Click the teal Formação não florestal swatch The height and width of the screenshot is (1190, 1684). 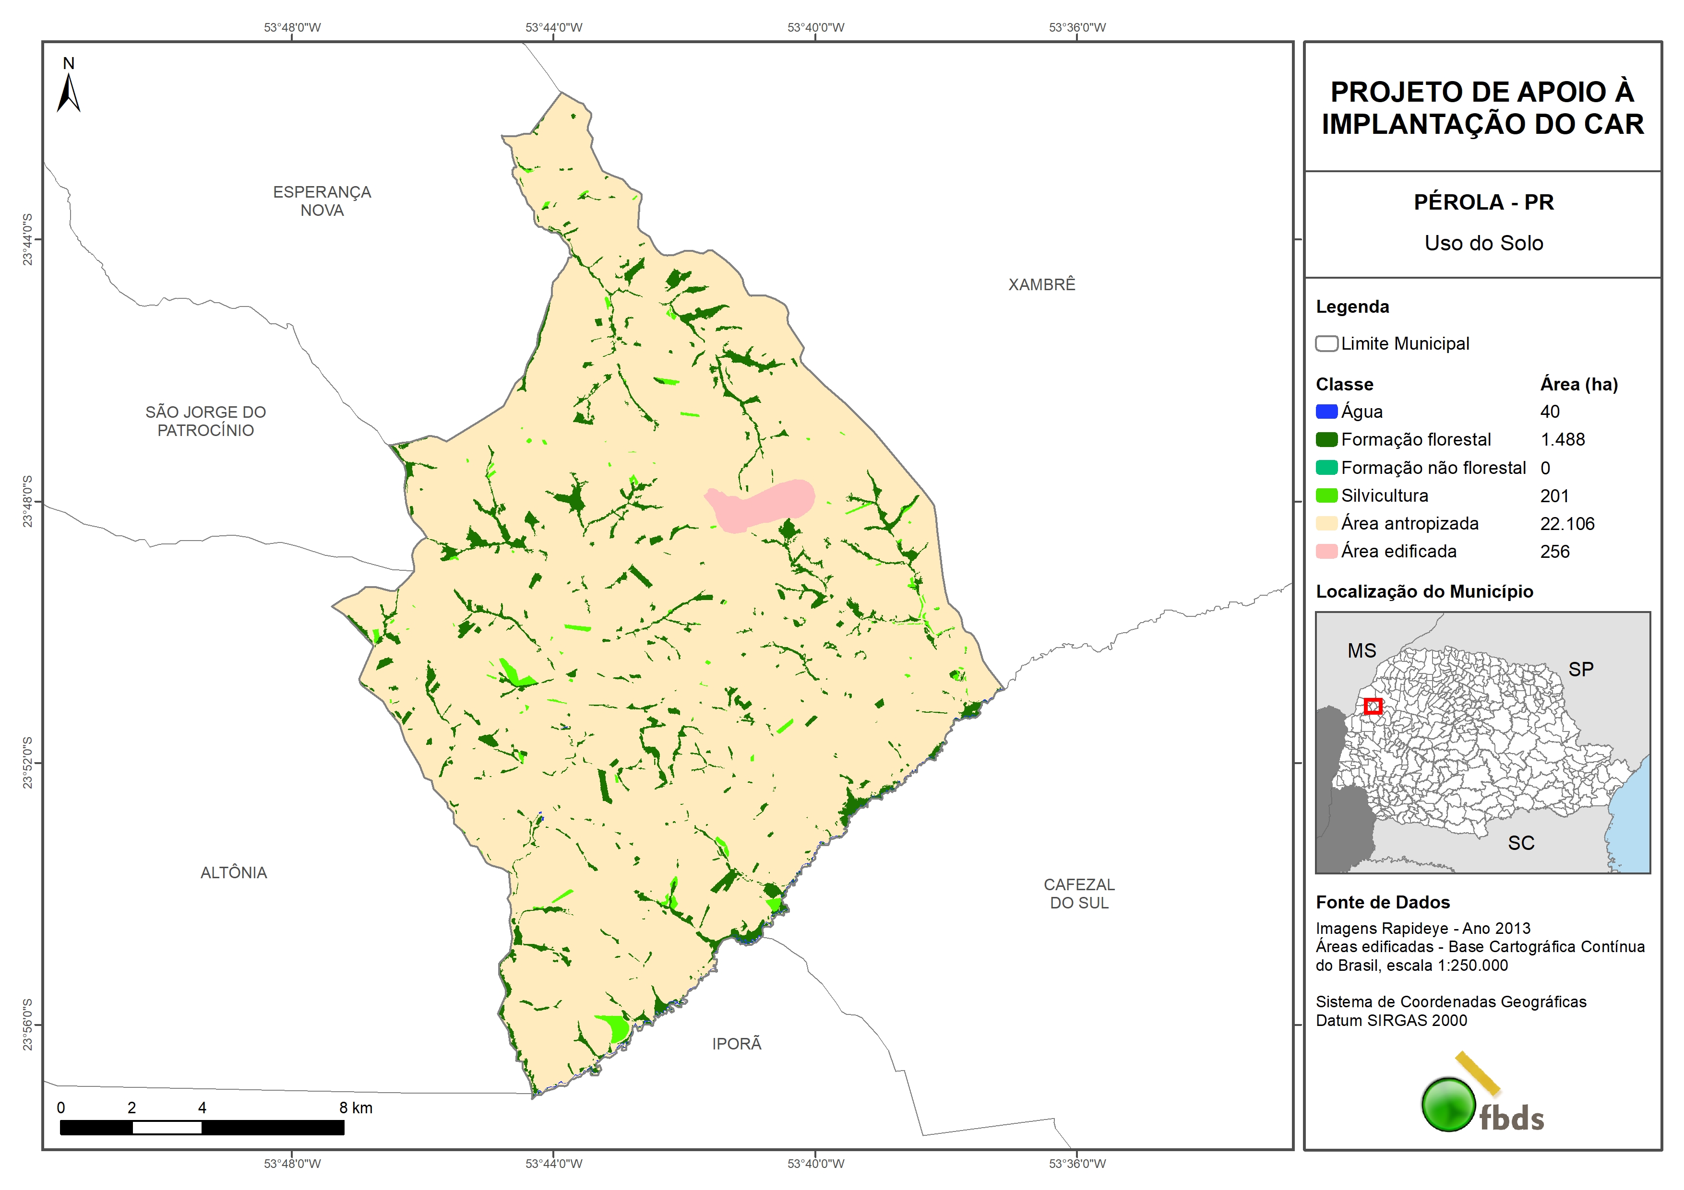[1326, 468]
